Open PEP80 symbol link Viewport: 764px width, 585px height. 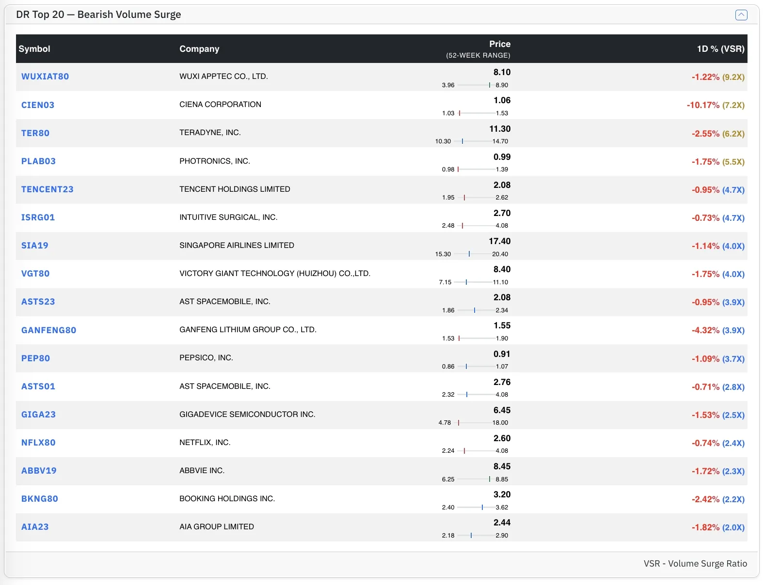click(36, 358)
